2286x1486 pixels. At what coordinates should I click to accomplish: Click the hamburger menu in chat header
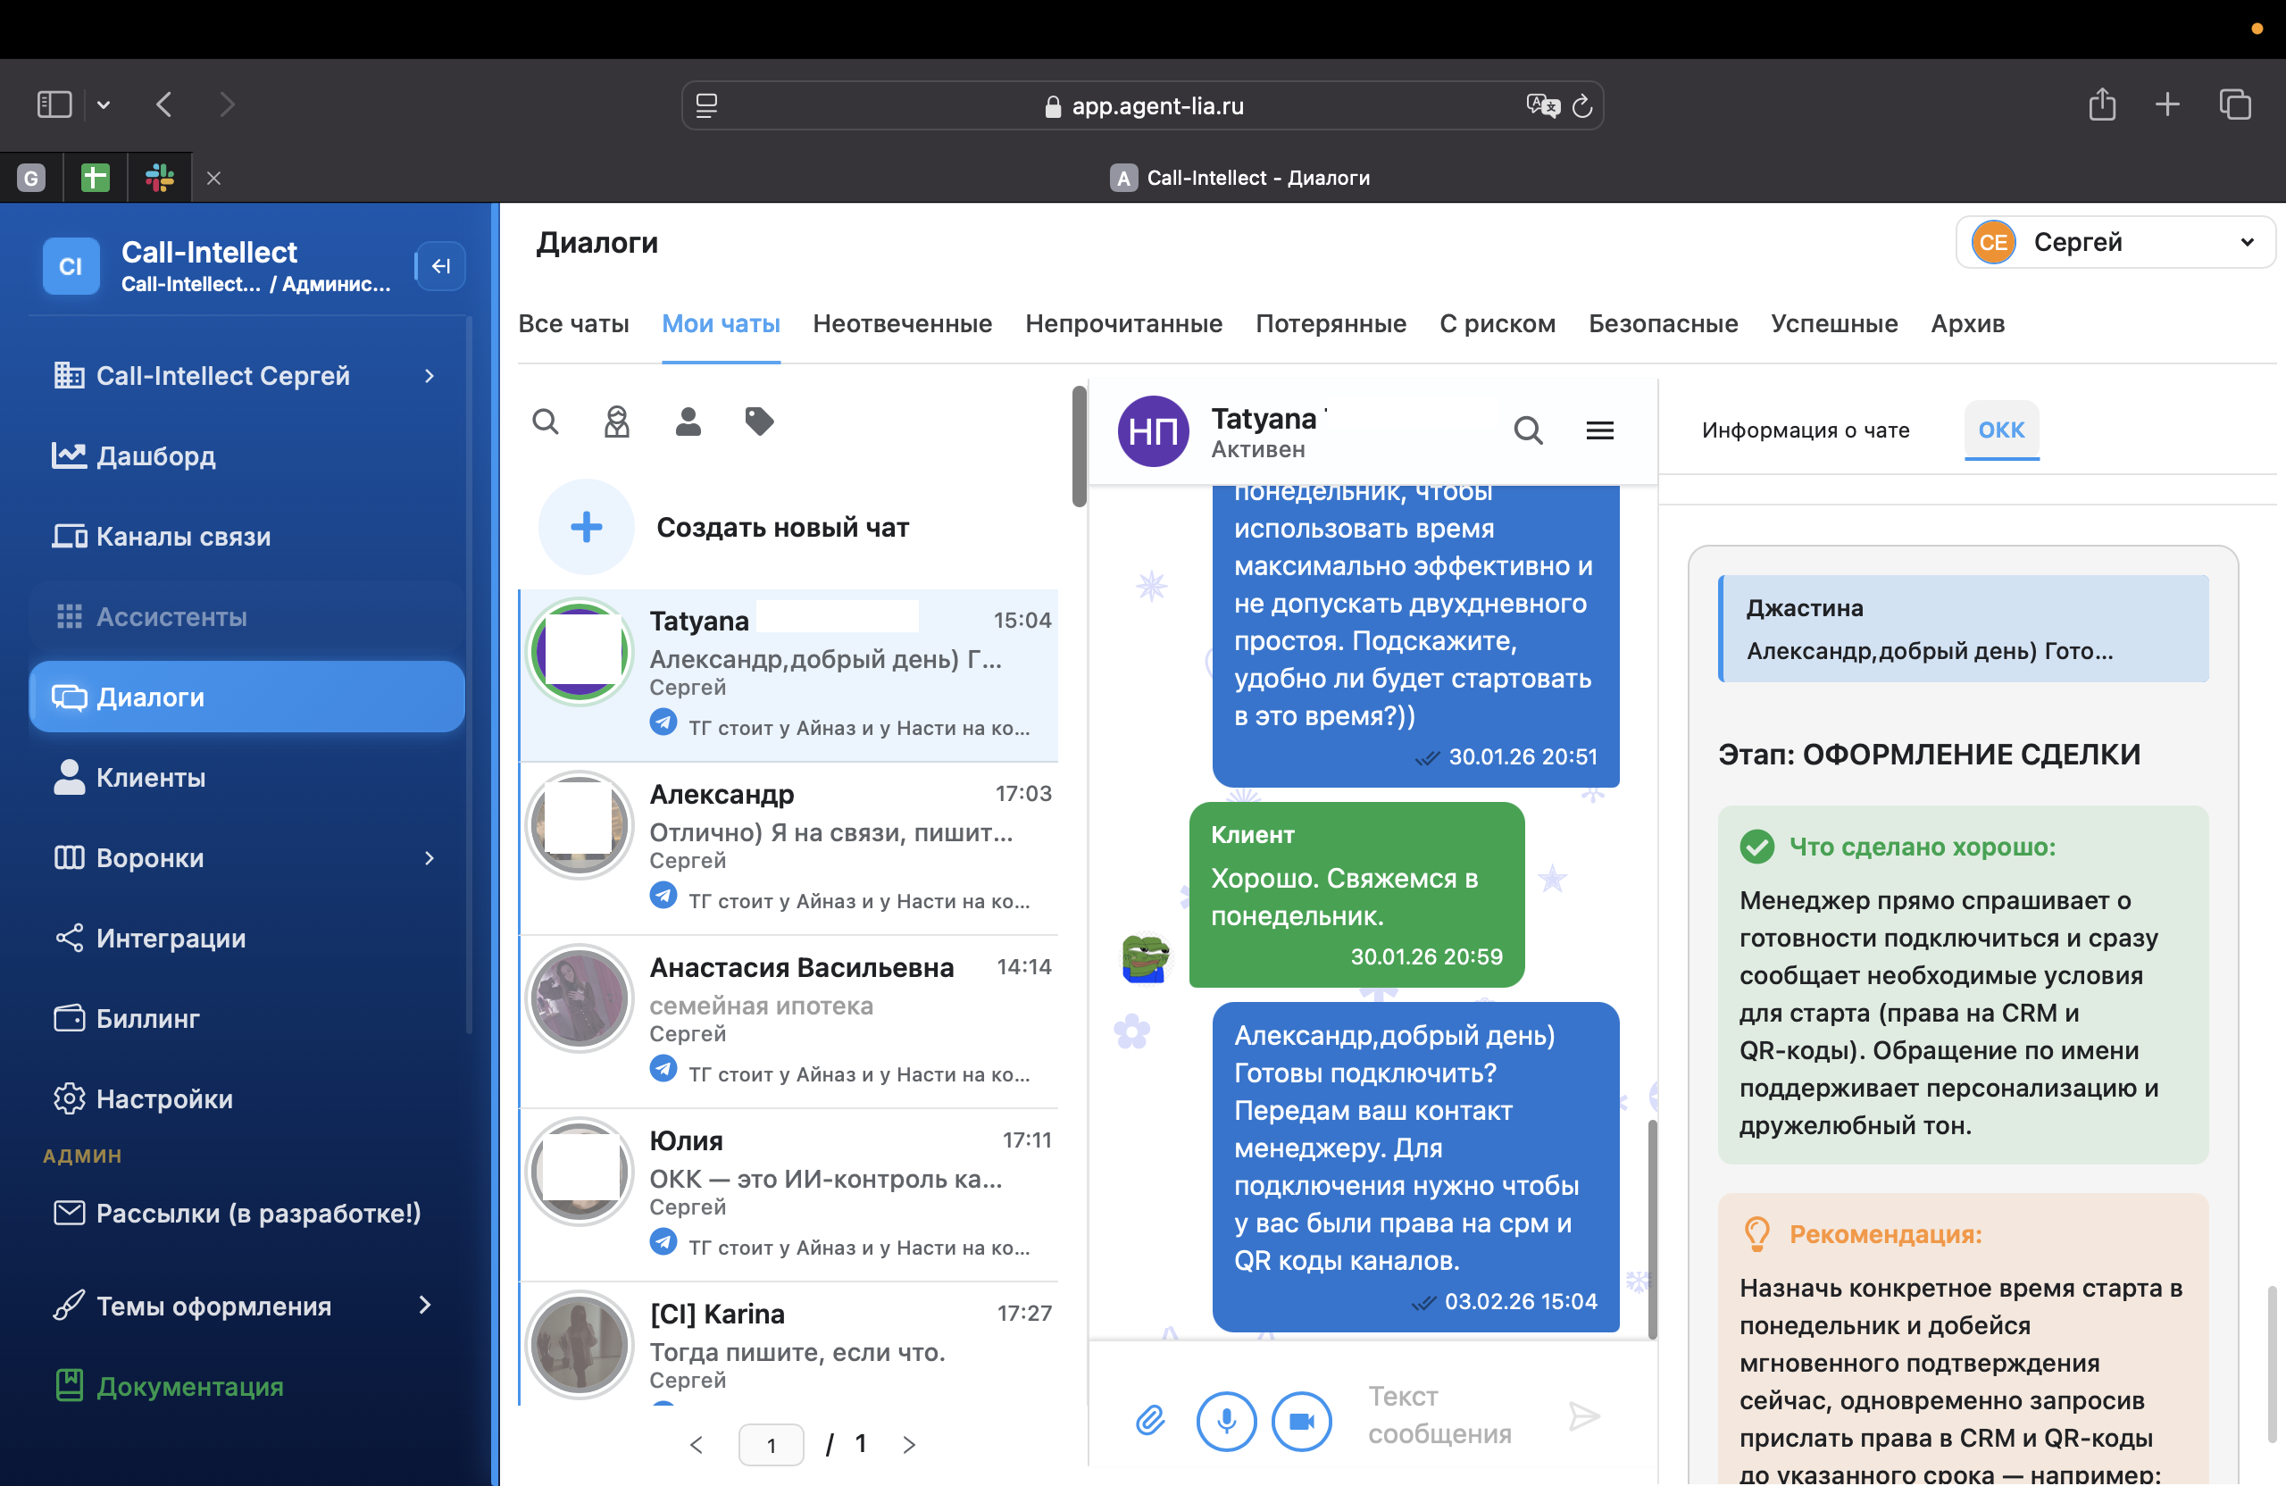coord(1599,430)
